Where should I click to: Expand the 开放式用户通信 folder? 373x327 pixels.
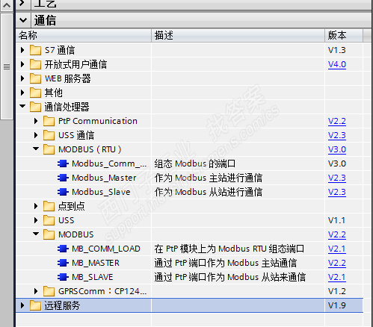coord(22,64)
